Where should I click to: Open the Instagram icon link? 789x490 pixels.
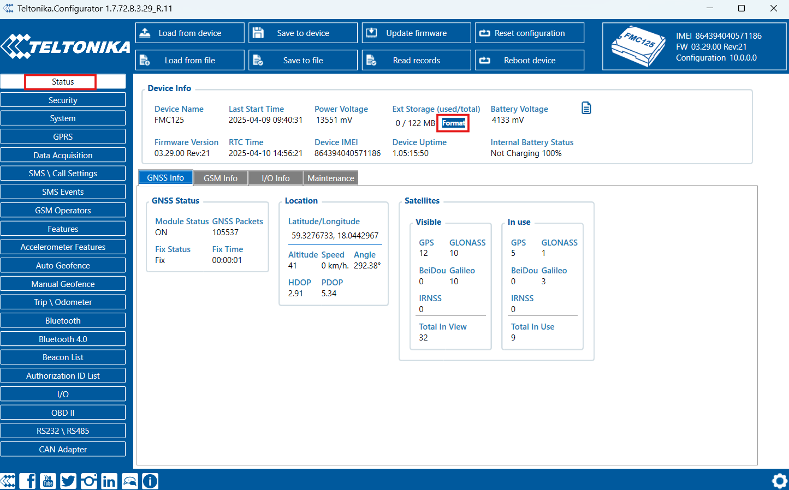(x=89, y=481)
